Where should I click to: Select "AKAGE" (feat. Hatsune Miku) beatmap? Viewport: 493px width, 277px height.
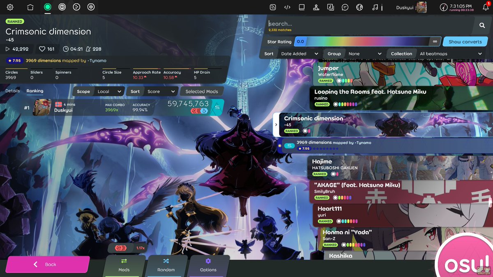(401, 191)
